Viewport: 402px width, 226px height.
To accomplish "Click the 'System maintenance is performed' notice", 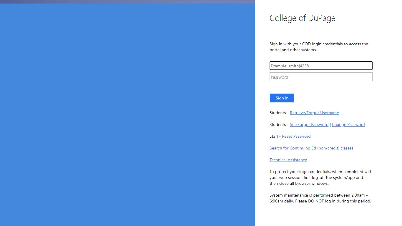I will pos(320,198).
